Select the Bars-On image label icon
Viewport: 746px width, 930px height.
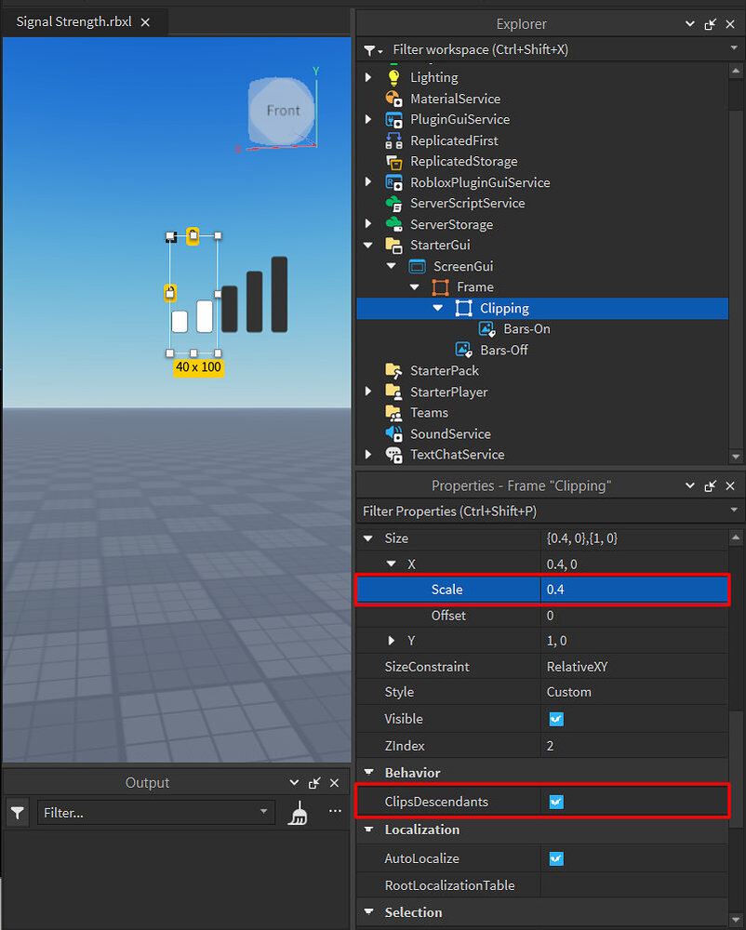(486, 328)
